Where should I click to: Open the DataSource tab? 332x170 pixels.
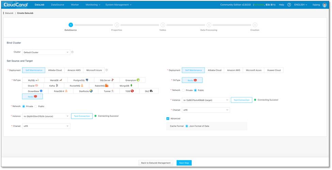point(58,5)
